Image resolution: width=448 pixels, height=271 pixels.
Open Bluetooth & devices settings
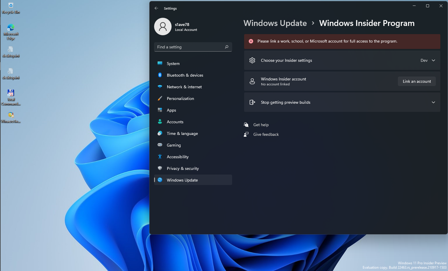click(x=193, y=75)
